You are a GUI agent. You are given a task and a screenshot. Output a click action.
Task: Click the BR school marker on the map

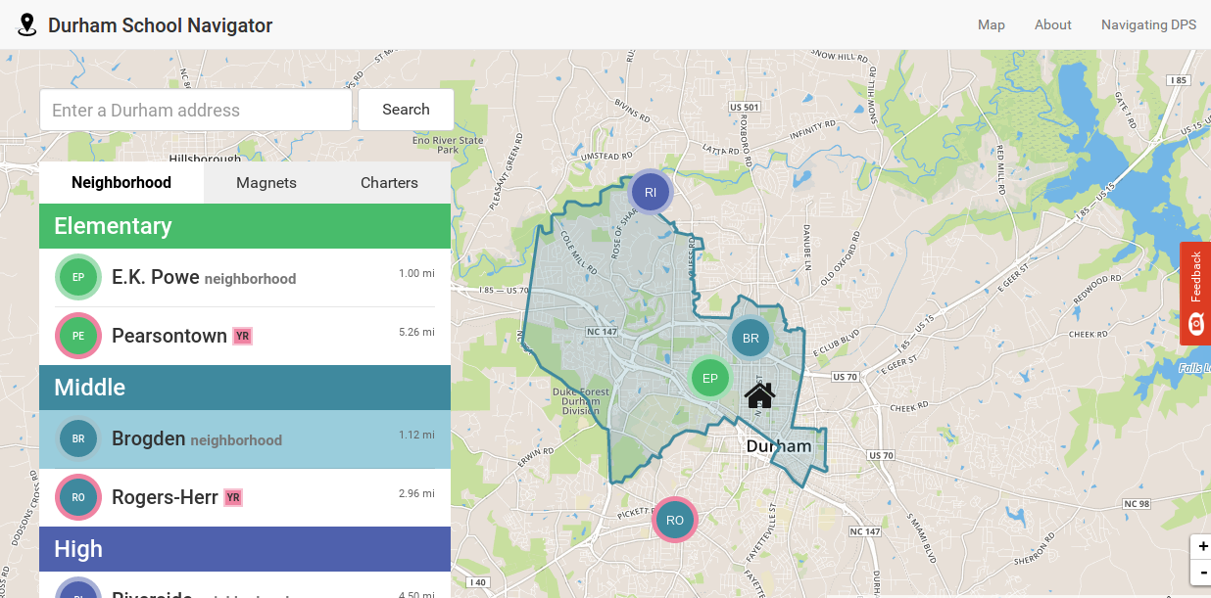coord(751,339)
